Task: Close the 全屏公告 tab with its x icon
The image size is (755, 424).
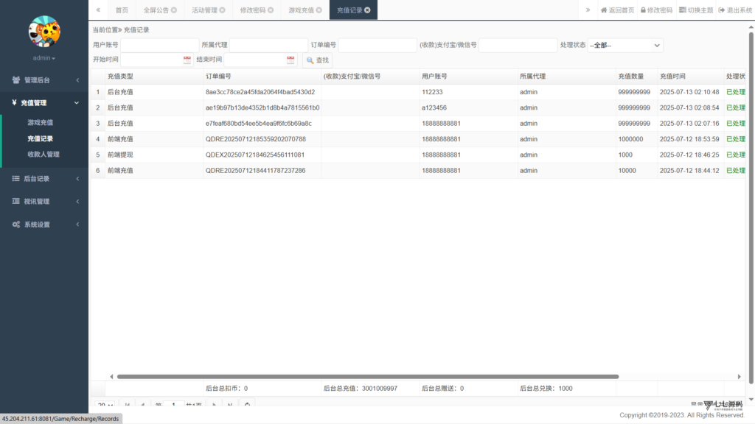Action: pos(174,10)
